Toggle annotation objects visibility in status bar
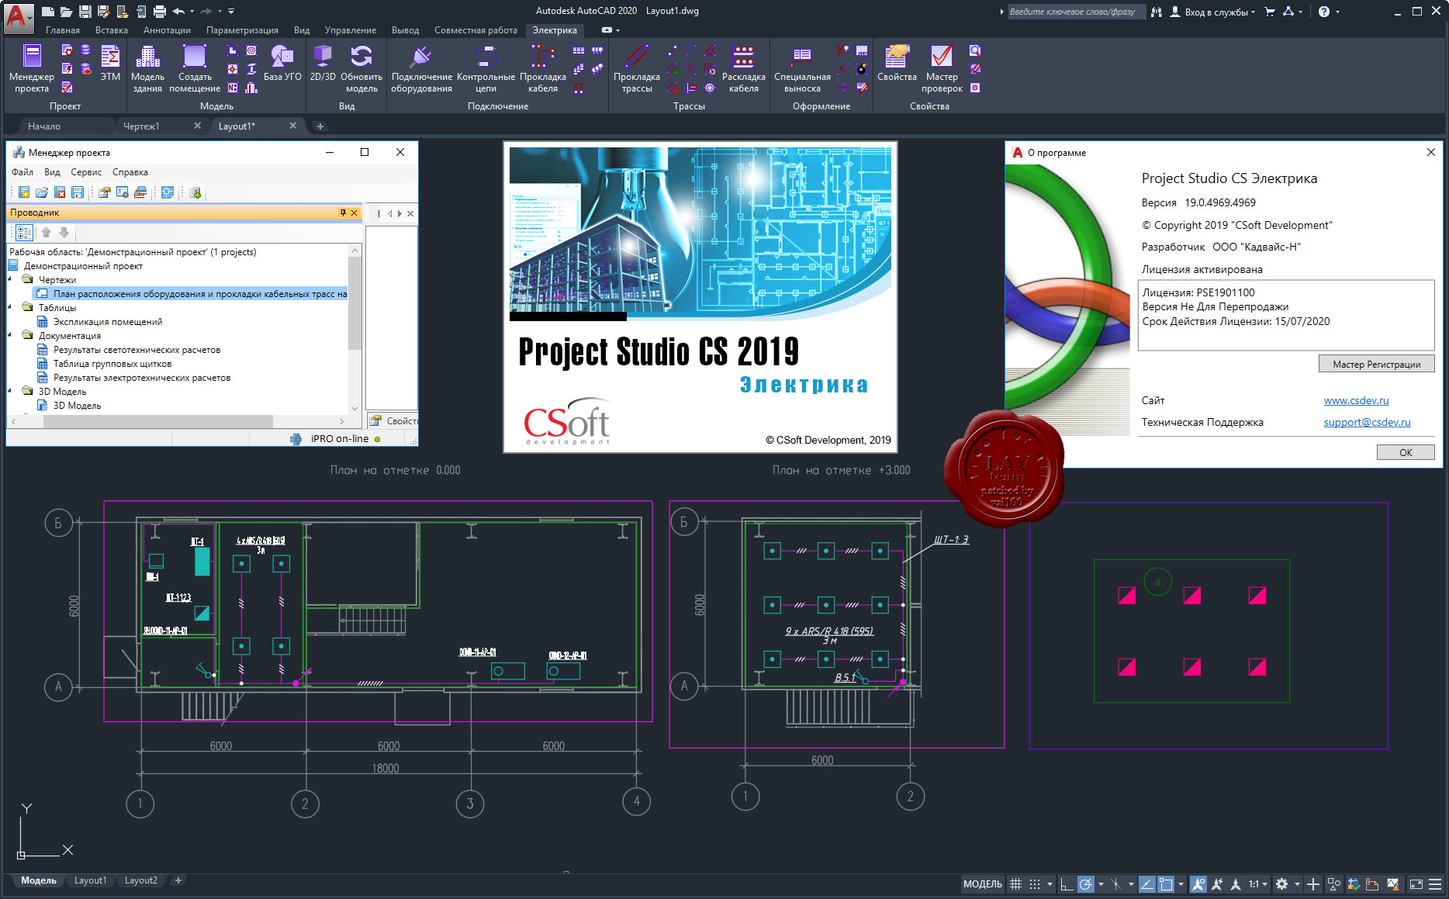The image size is (1449, 899). pos(1198,883)
